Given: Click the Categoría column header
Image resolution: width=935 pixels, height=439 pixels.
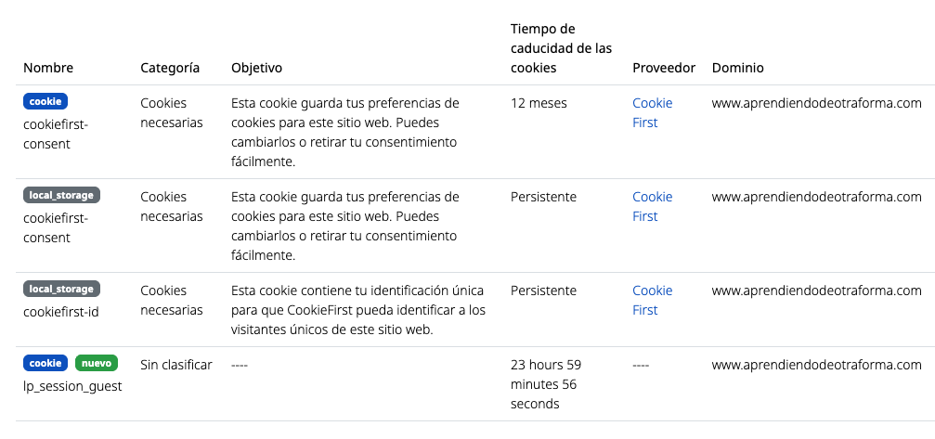Looking at the screenshot, I should pyautogui.click(x=170, y=68).
